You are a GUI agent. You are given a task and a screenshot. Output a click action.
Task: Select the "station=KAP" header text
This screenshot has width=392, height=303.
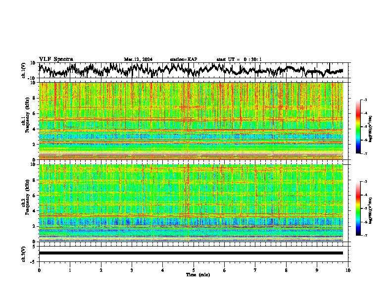click(184, 59)
